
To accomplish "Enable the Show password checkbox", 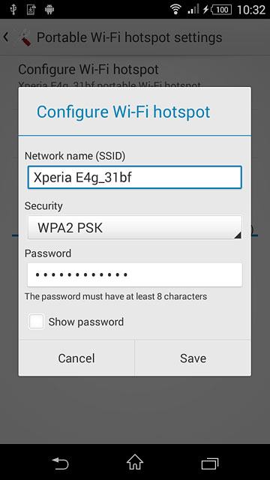I will coord(36,322).
